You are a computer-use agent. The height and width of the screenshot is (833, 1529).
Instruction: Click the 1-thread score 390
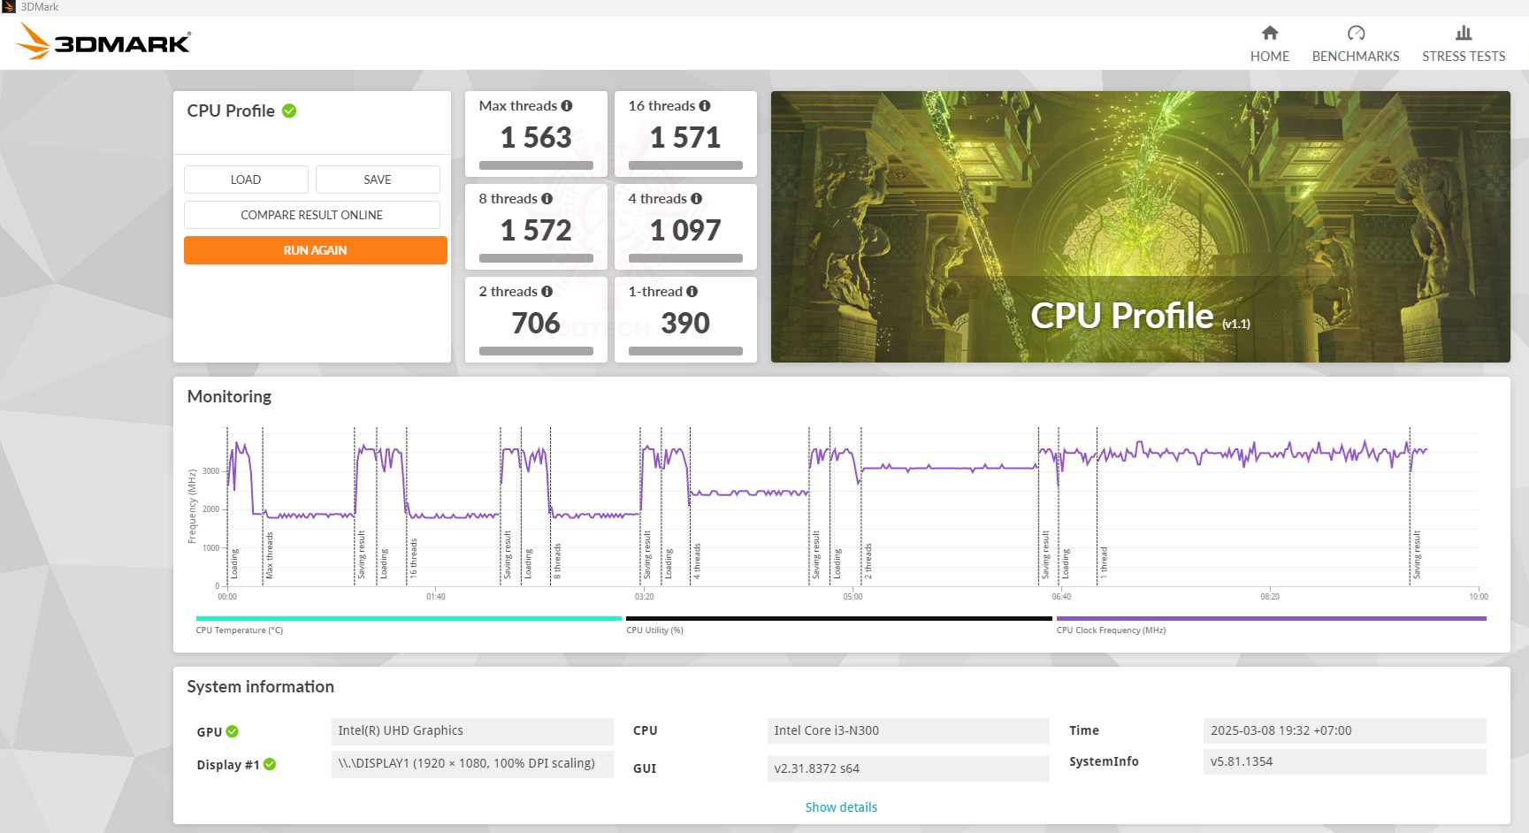coord(685,324)
